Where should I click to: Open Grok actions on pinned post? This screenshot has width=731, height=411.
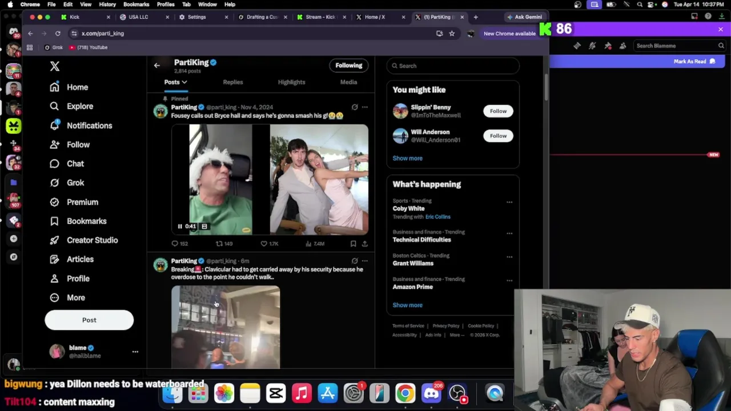[355, 107]
